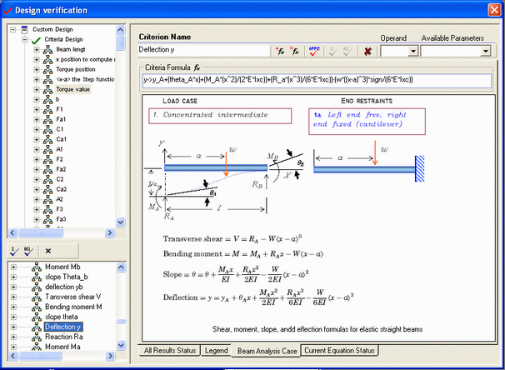Expand the Moment Mb result node

13,267
